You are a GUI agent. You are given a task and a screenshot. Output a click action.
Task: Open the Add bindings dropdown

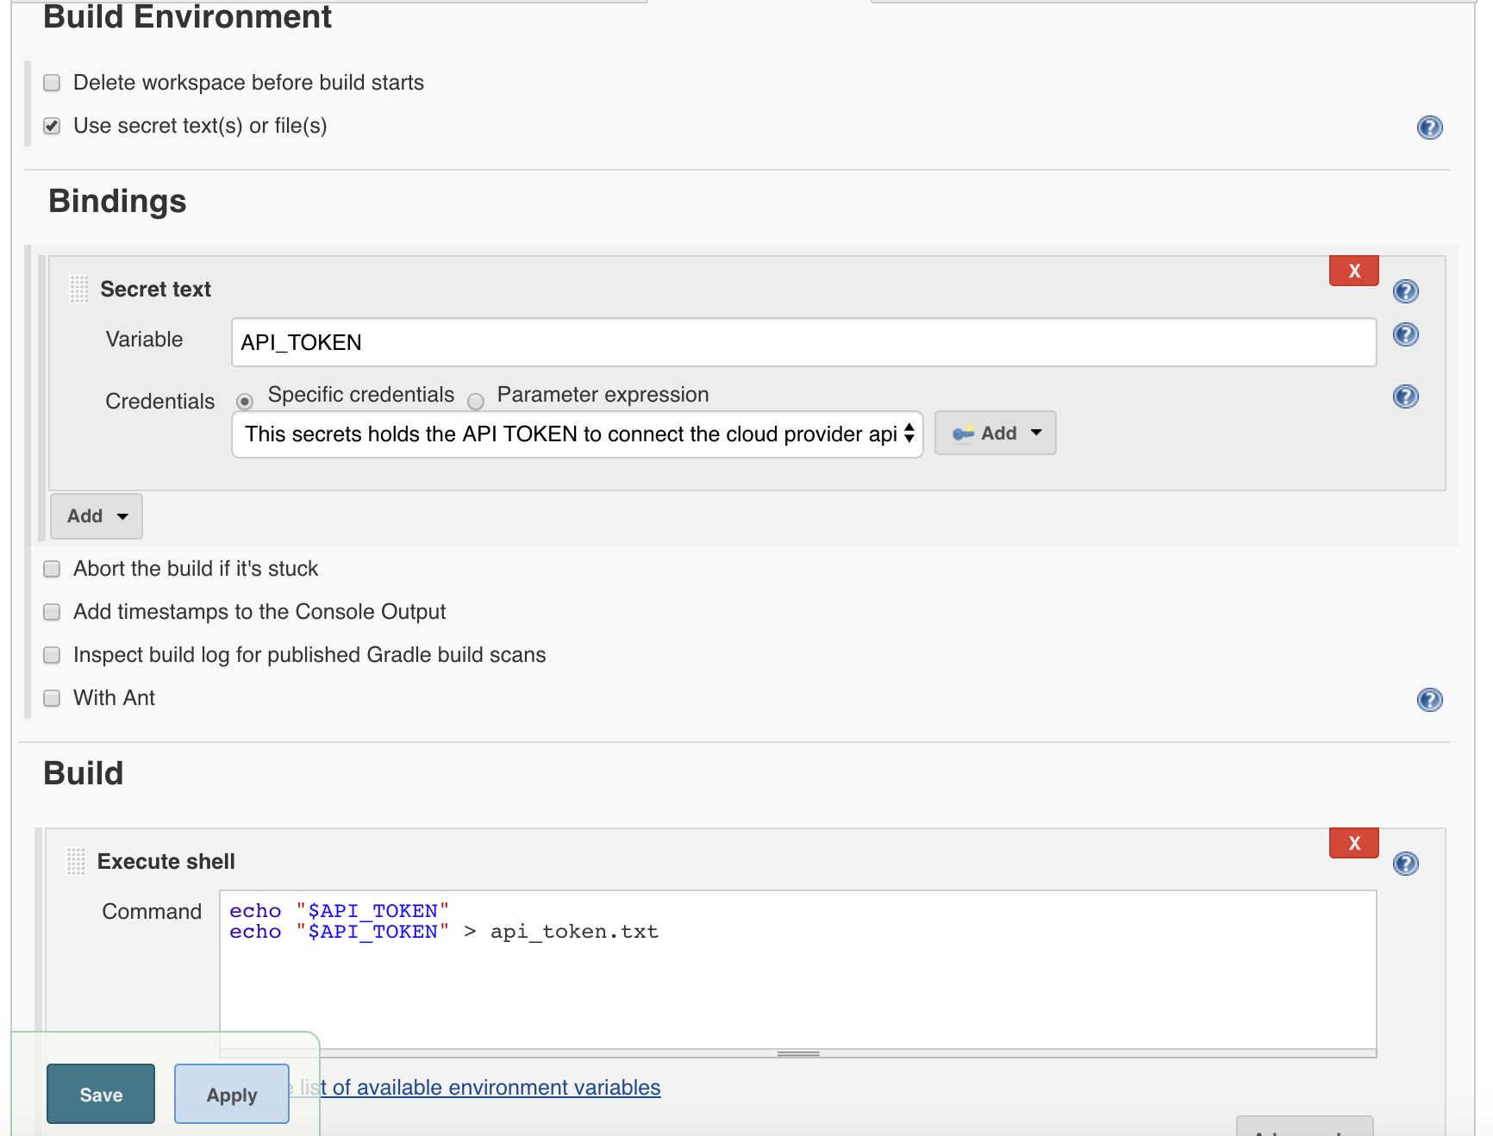(97, 516)
